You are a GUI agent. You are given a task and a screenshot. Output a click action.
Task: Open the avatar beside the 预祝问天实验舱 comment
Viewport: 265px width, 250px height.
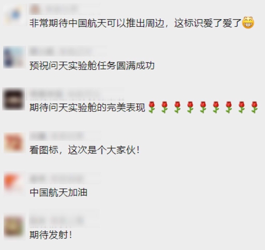click(x=14, y=57)
